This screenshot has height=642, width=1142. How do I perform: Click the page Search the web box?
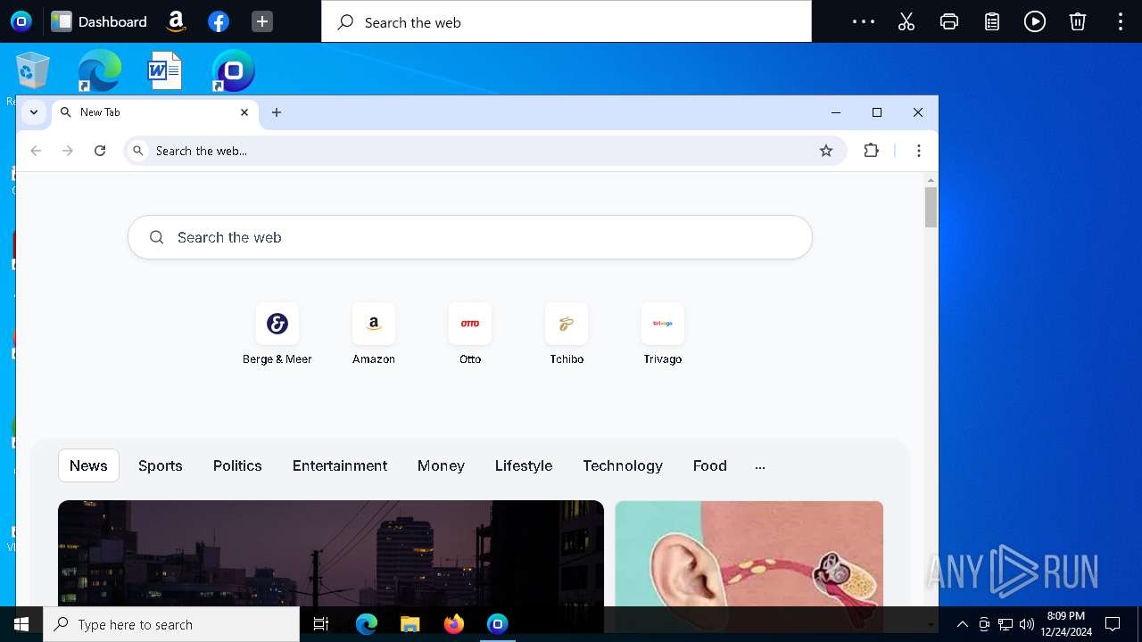coord(470,237)
